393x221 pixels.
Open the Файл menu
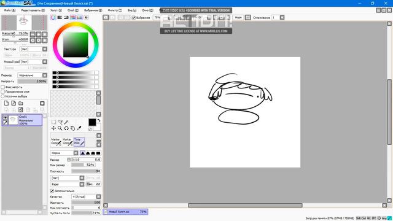coord(10,10)
